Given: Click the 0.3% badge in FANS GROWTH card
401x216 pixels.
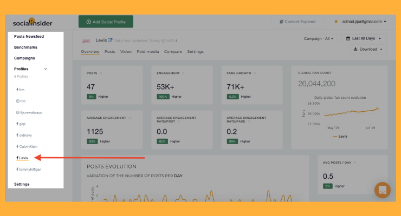Looking at the screenshot, I should tap(232, 97).
